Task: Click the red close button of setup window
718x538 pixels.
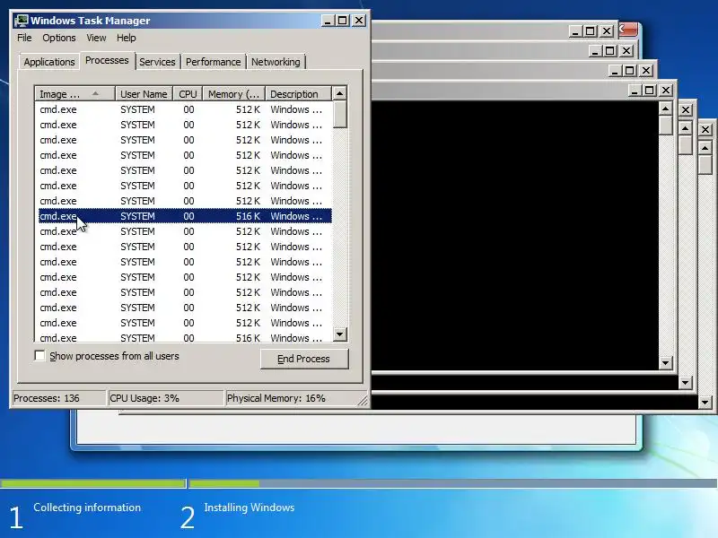Action: pyautogui.click(x=627, y=30)
